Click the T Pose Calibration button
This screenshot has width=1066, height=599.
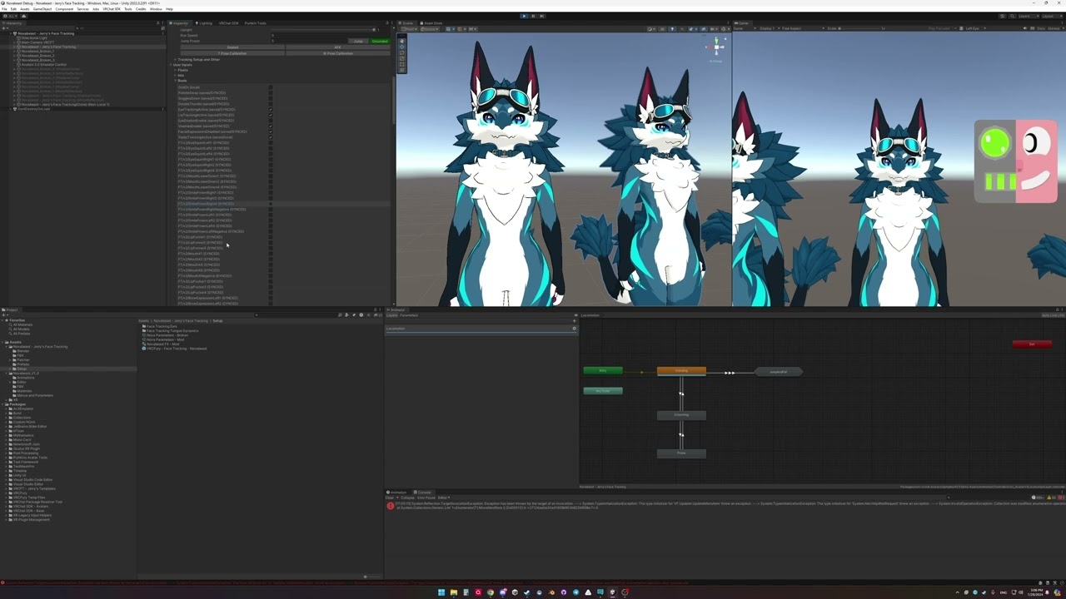[233, 53]
